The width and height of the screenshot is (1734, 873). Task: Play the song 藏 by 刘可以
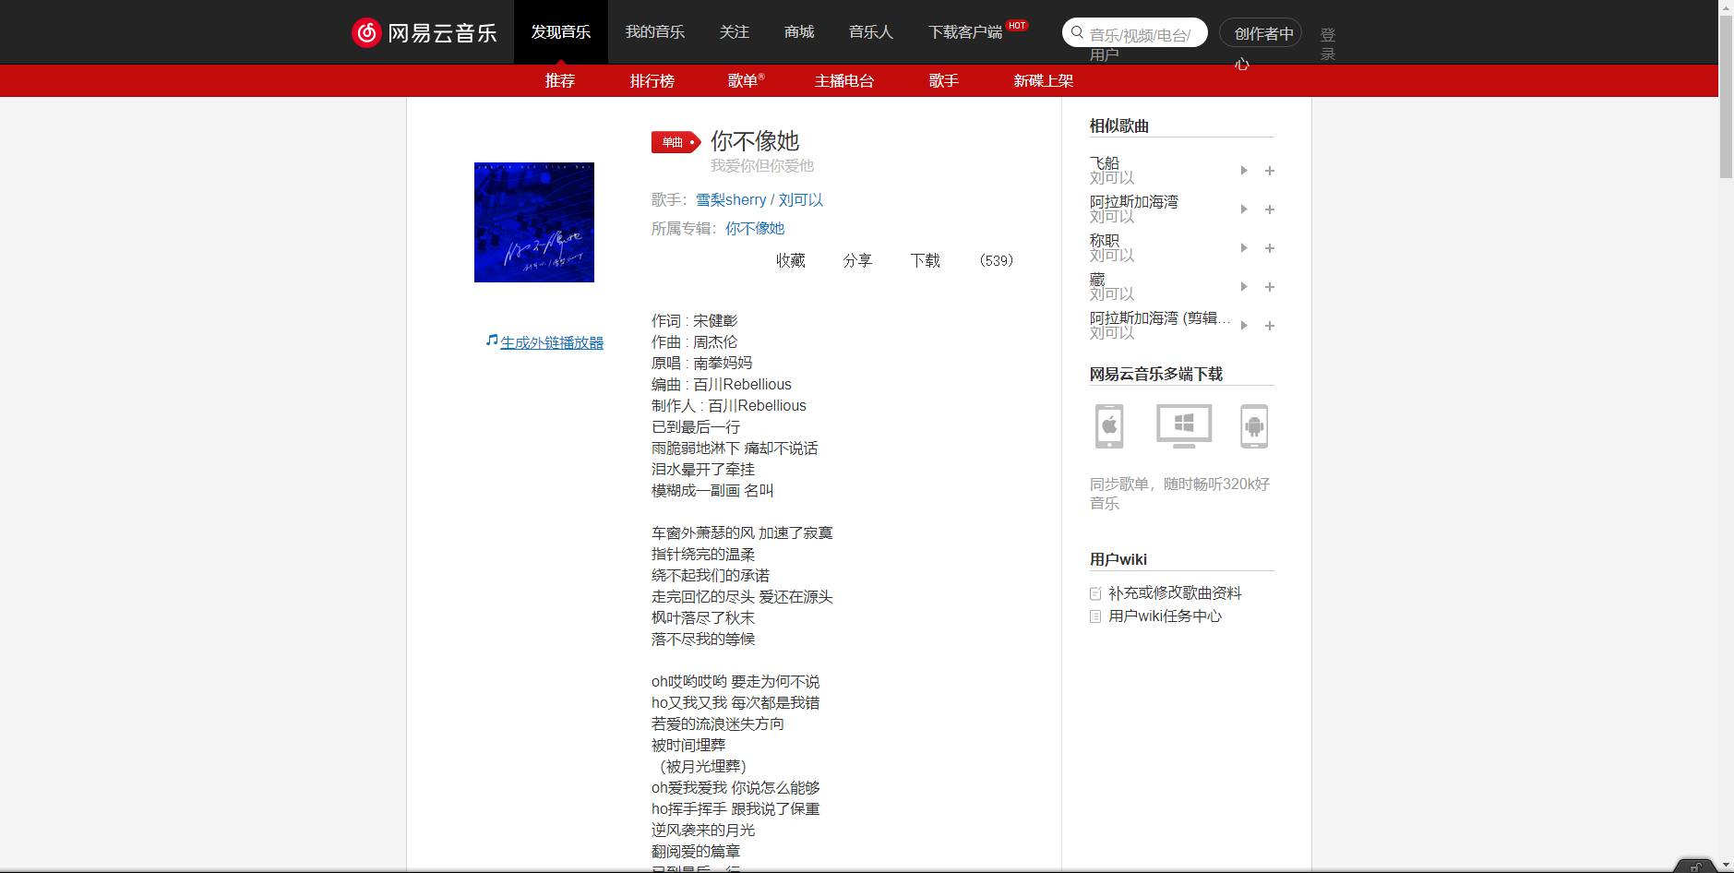[1243, 287]
